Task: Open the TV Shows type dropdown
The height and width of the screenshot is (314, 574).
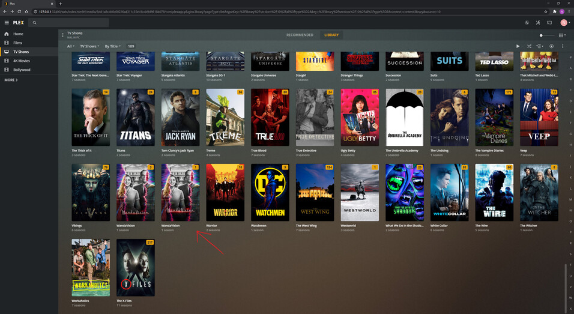Action: 89,46
